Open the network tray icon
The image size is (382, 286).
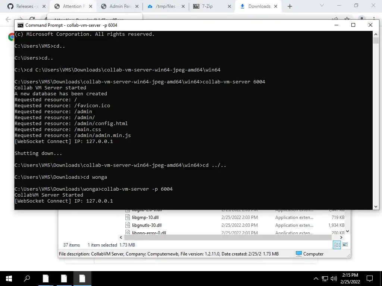pos(325,279)
